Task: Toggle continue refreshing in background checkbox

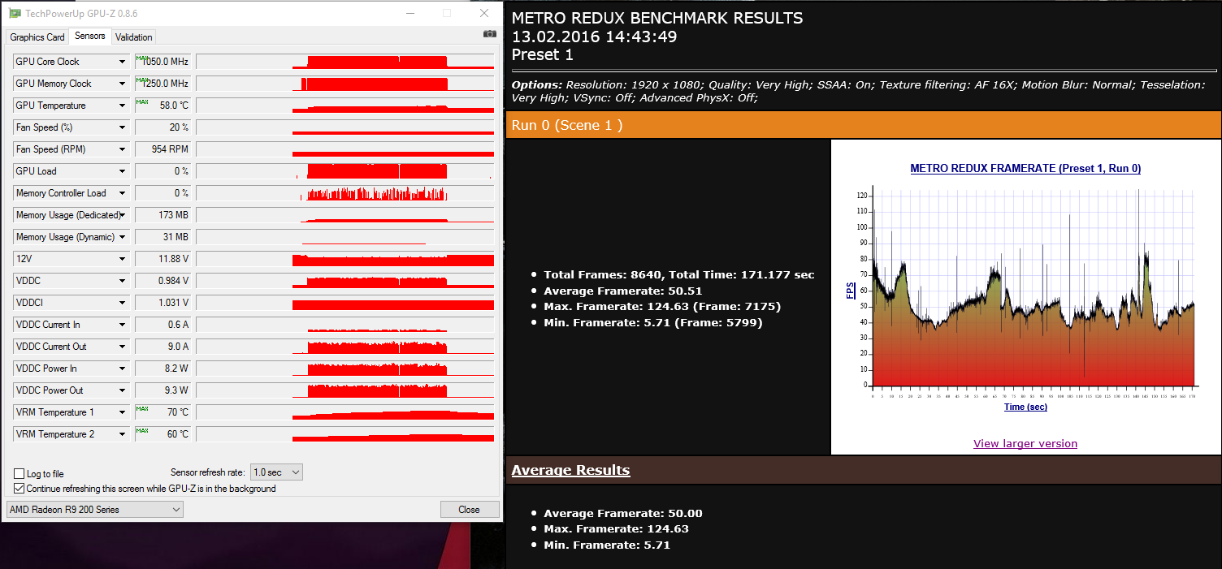Action: coord(19,489)
